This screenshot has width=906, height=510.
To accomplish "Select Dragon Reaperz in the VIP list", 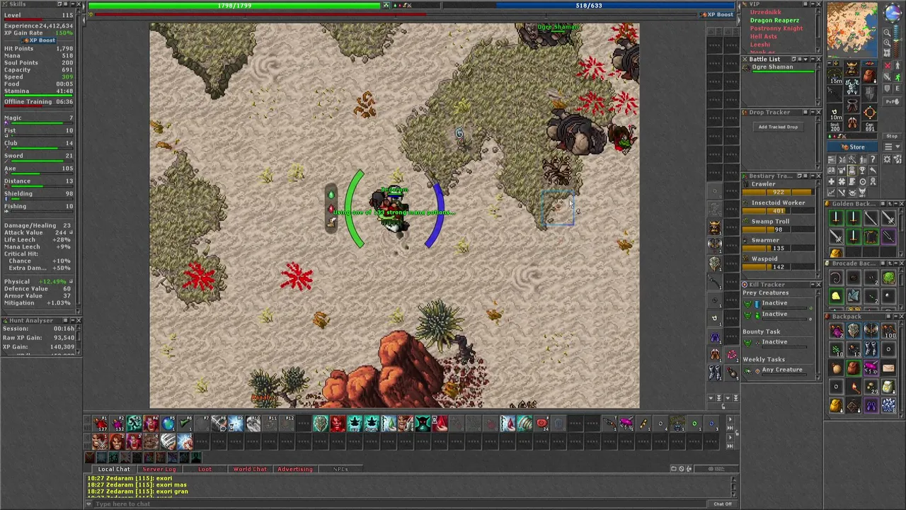I will tap(775, 21).
